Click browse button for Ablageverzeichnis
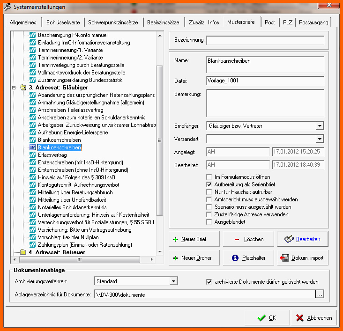Image resolution: width=343 pixels, height=331 pixels. click(x=320, y=294)
